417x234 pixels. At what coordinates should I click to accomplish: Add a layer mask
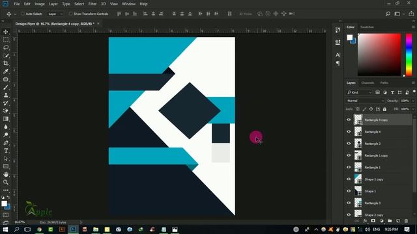(x=373, y=221)
